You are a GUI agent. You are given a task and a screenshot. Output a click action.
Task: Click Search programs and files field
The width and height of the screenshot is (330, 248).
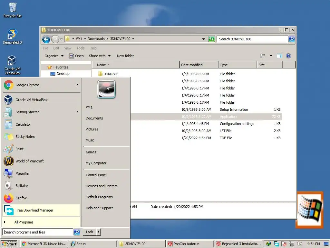[x=38, y=232]
